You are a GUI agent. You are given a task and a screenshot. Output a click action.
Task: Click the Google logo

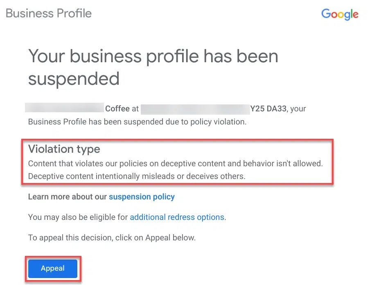(340, 14)
